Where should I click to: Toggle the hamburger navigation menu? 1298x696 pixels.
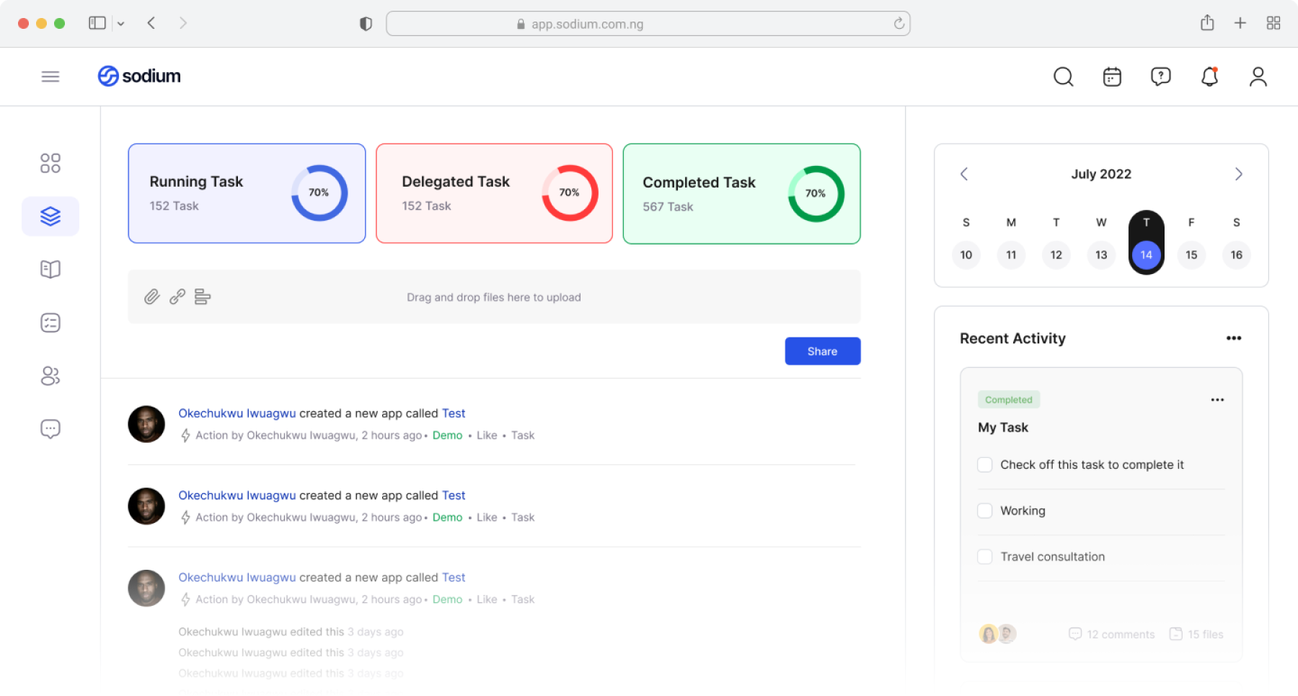[50, 76]
